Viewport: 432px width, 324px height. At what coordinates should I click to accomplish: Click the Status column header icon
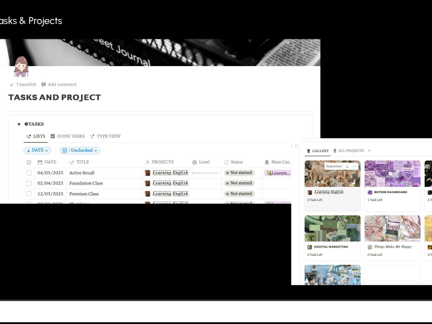(226, 162)
